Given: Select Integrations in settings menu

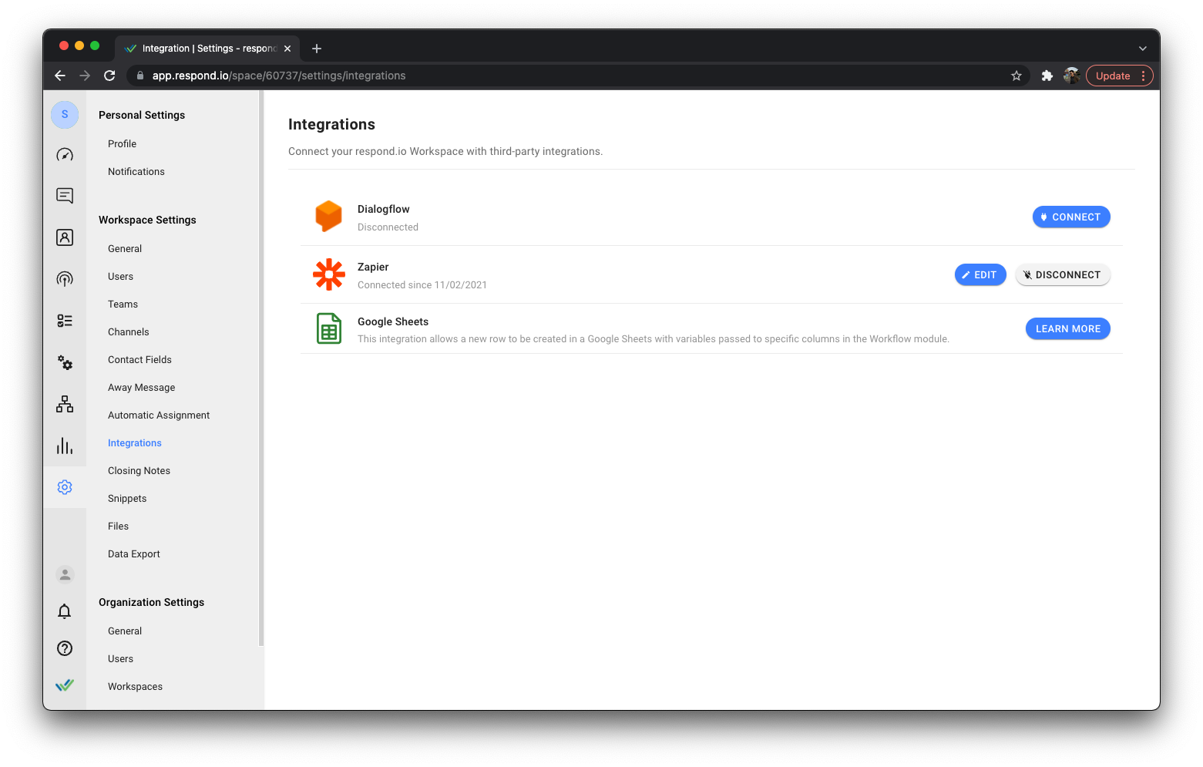Looking at the screenshot, I should 135,443.
